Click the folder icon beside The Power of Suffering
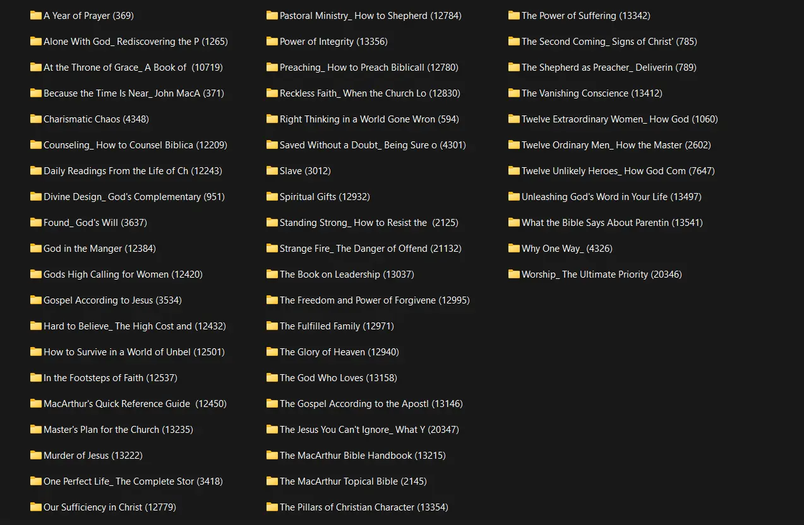 [x=514, y=15]
